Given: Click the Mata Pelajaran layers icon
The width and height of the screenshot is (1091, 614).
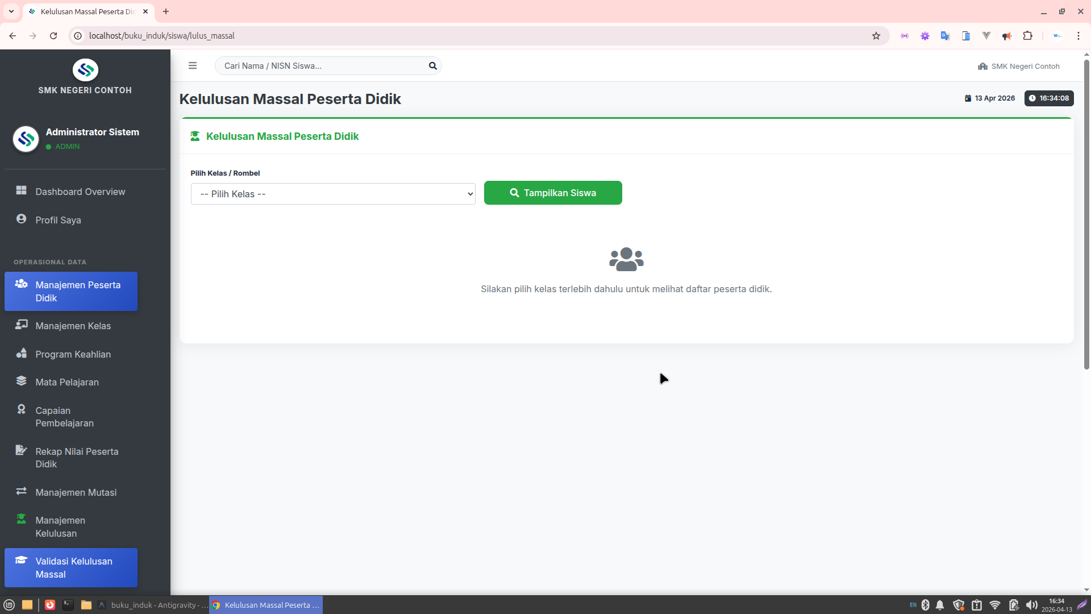Looking at the screenshot, I should pos(22,381).
